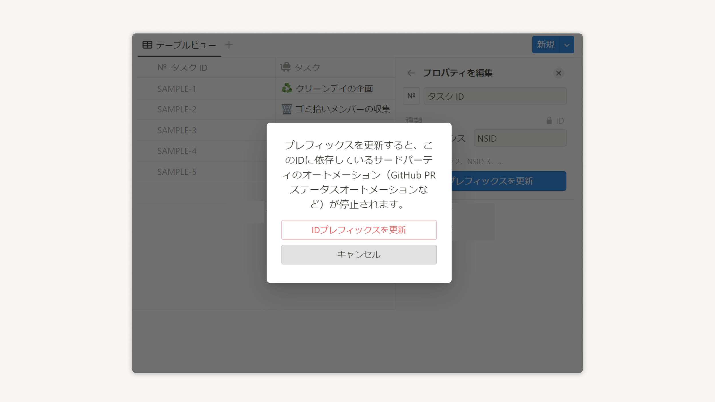Close the property editor panel

pyautogui.click(x=558, y=73)
